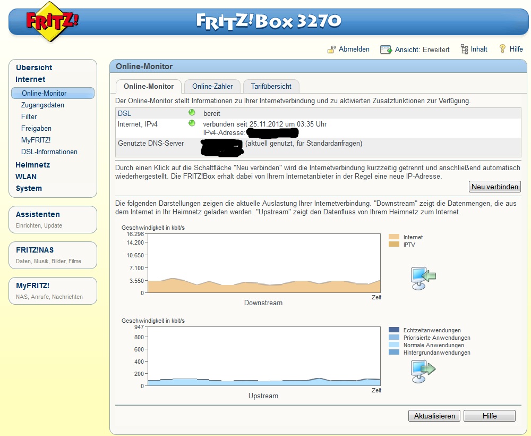The height and width of the screenshot is (436, 531).
Task: Click the Upstream graph area
Action: 264,356
